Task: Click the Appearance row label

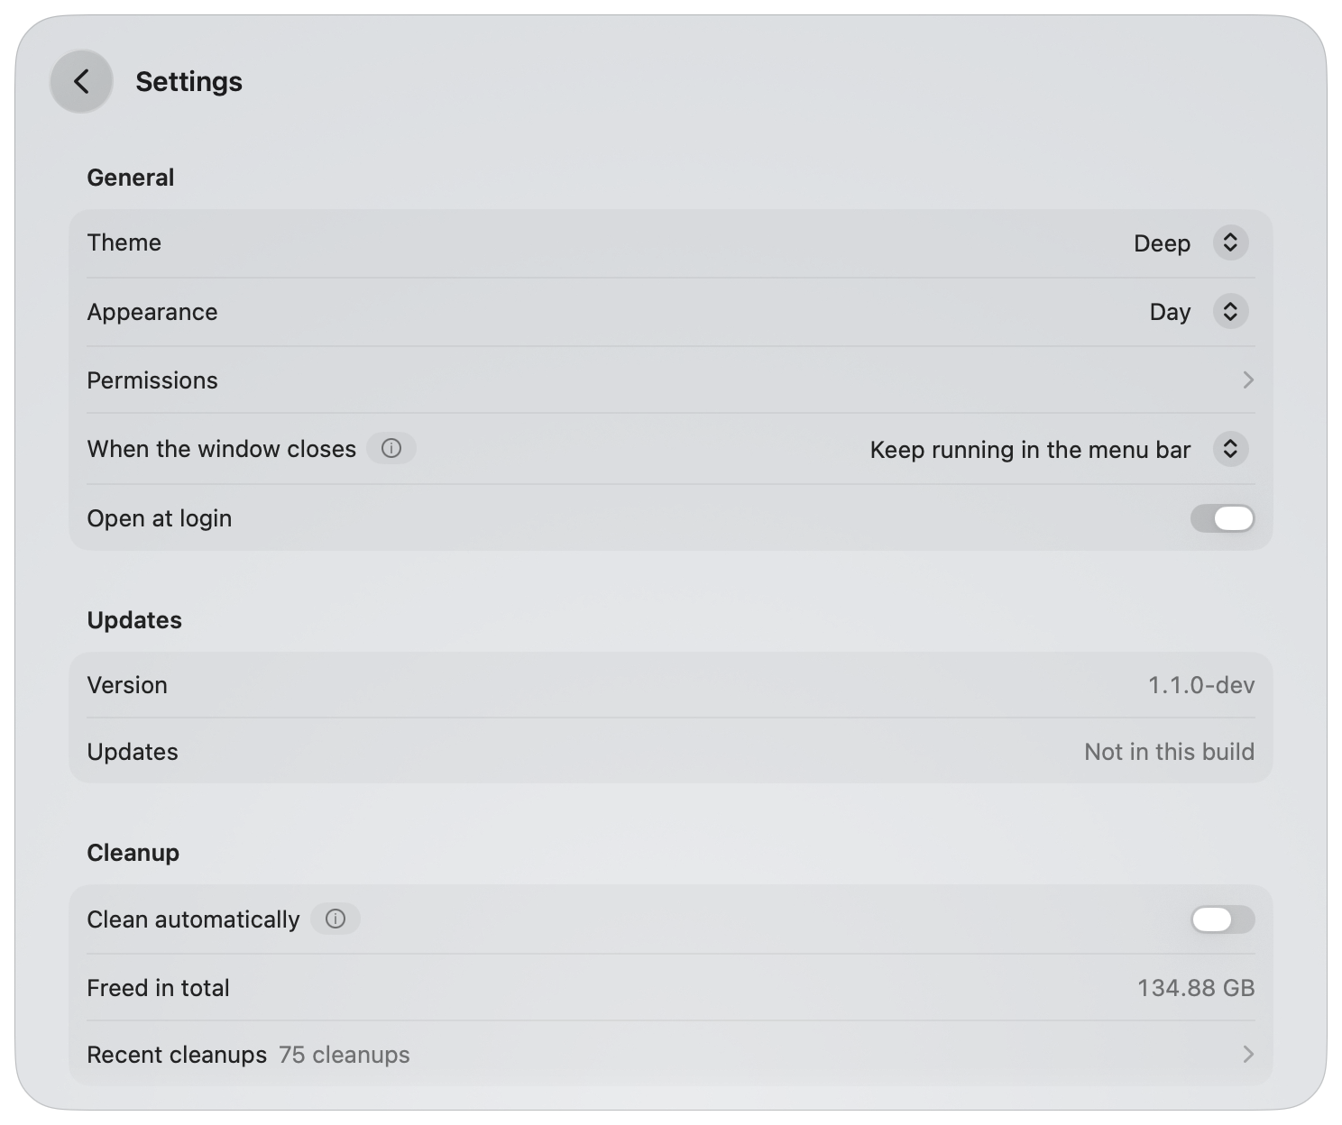Action: coord(152,312)
